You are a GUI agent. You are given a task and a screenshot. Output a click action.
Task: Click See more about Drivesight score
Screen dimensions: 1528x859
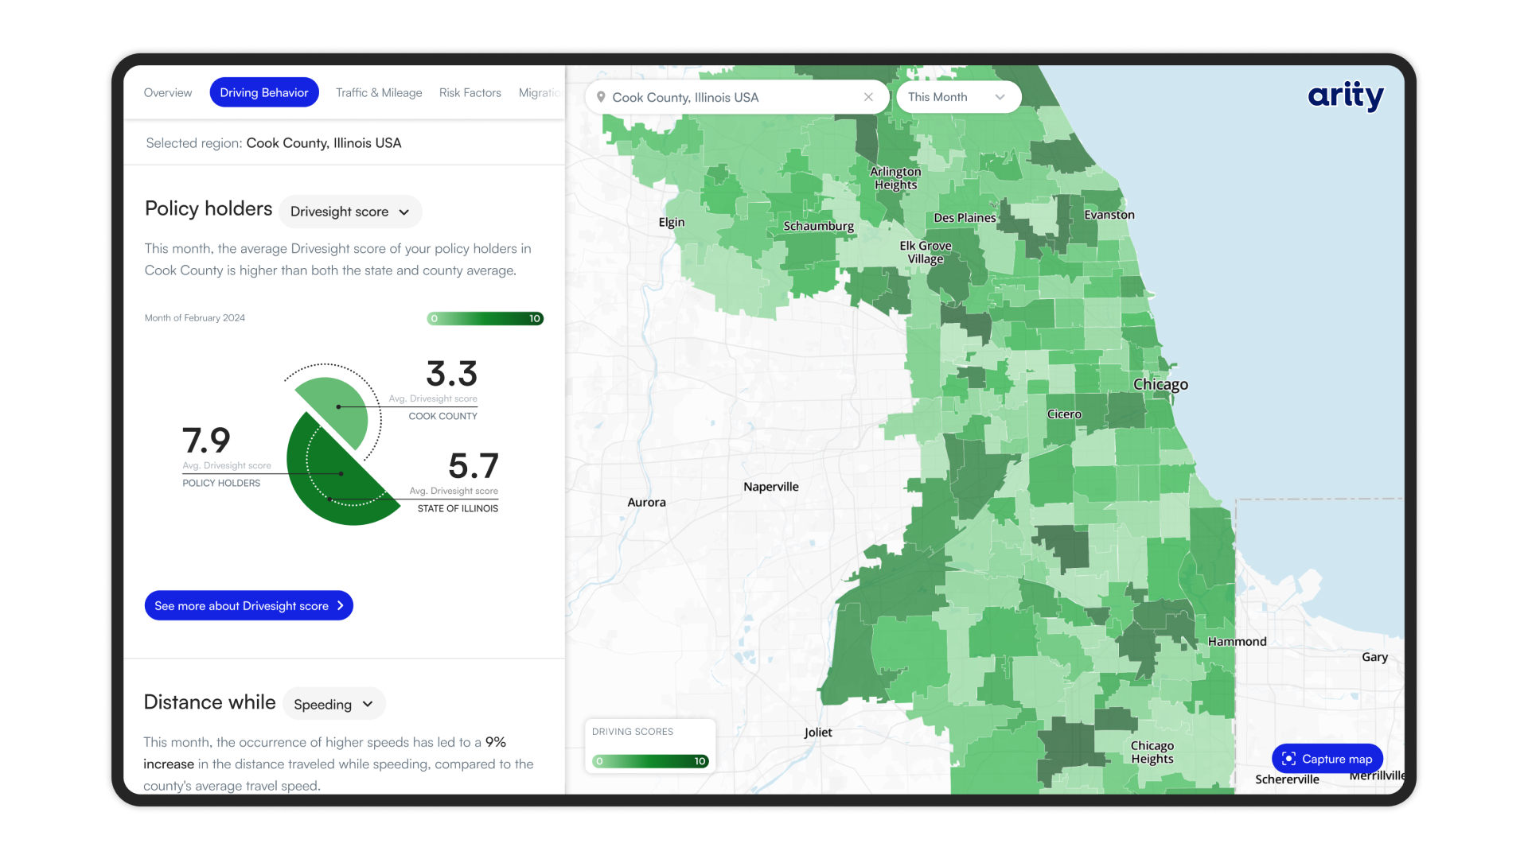point(248,605)
